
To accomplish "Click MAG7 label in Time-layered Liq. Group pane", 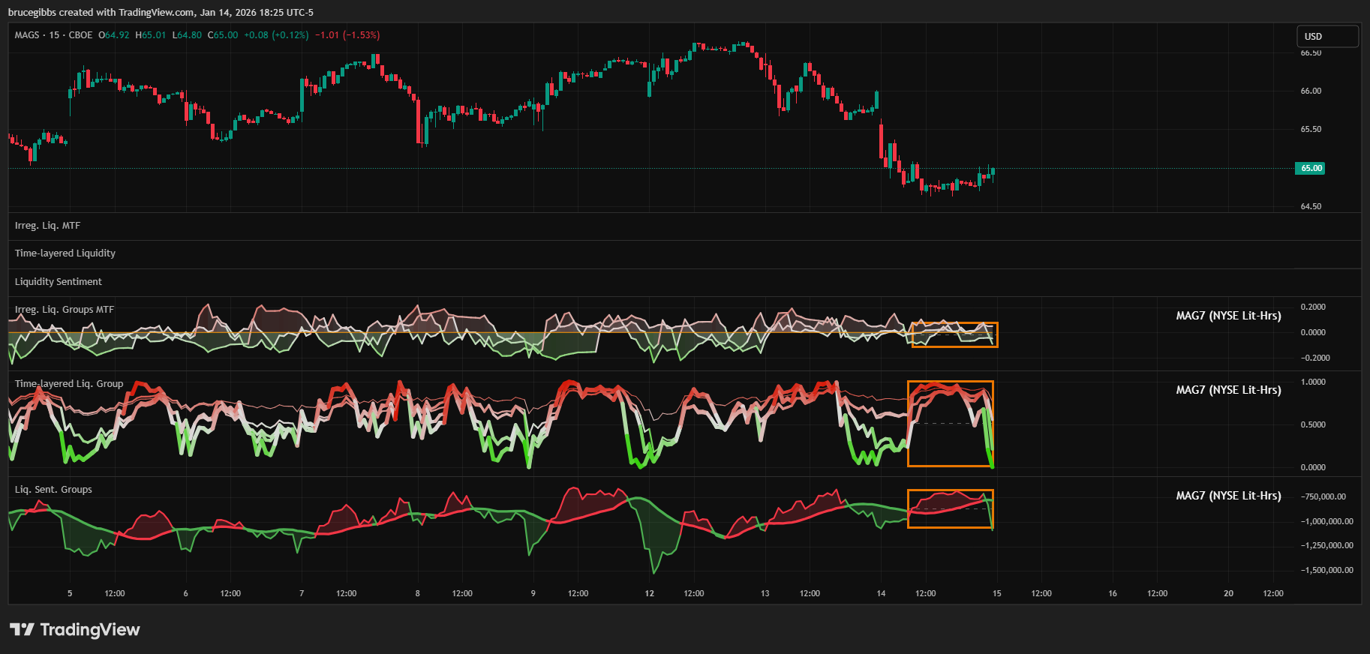I will (x=1228, y=390).
